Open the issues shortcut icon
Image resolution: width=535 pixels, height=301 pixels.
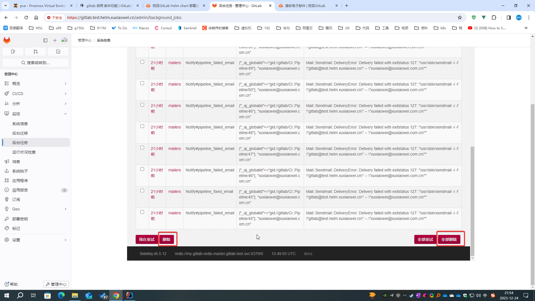click(13, 52)
